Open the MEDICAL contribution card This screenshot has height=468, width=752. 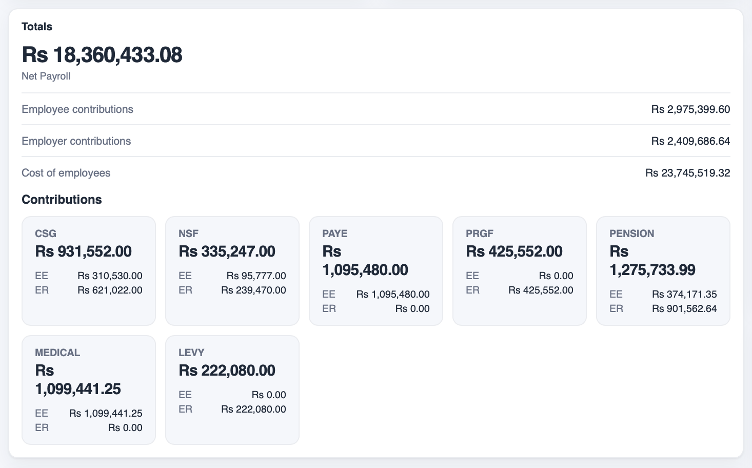point(89,390)
